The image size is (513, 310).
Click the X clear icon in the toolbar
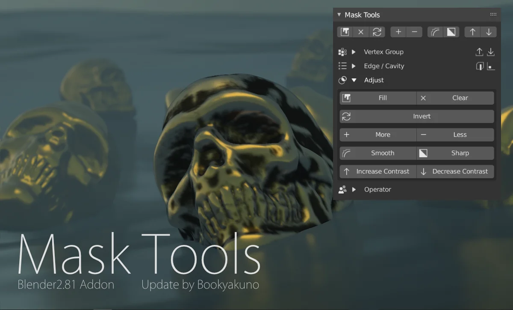pos(360,32)
